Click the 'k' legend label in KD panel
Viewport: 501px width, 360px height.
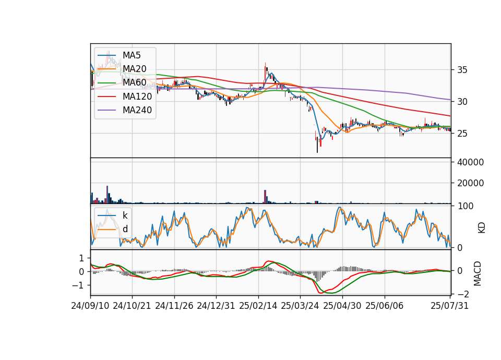(x=125, y=215)
